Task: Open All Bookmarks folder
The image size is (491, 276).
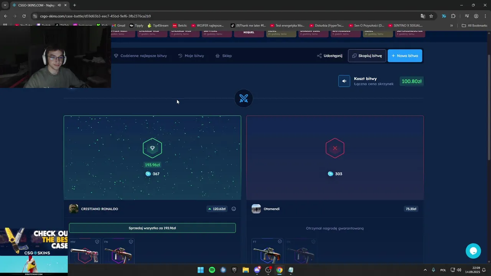Action: pos(475,26)
